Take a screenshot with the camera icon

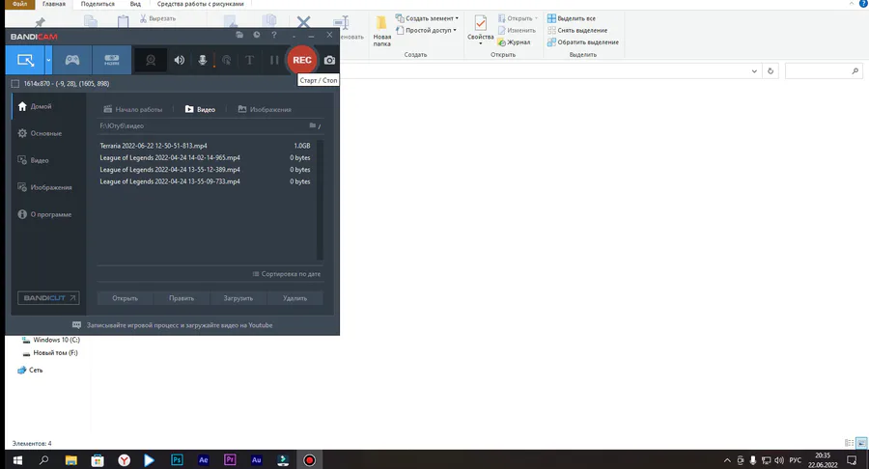pyautogui.click(x=330, y=60)
